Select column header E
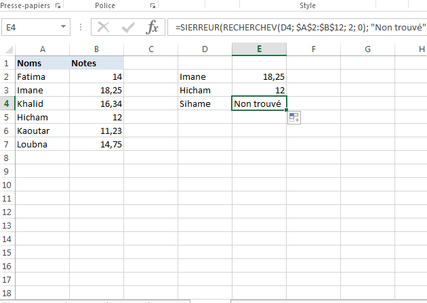 click(259, 49)
